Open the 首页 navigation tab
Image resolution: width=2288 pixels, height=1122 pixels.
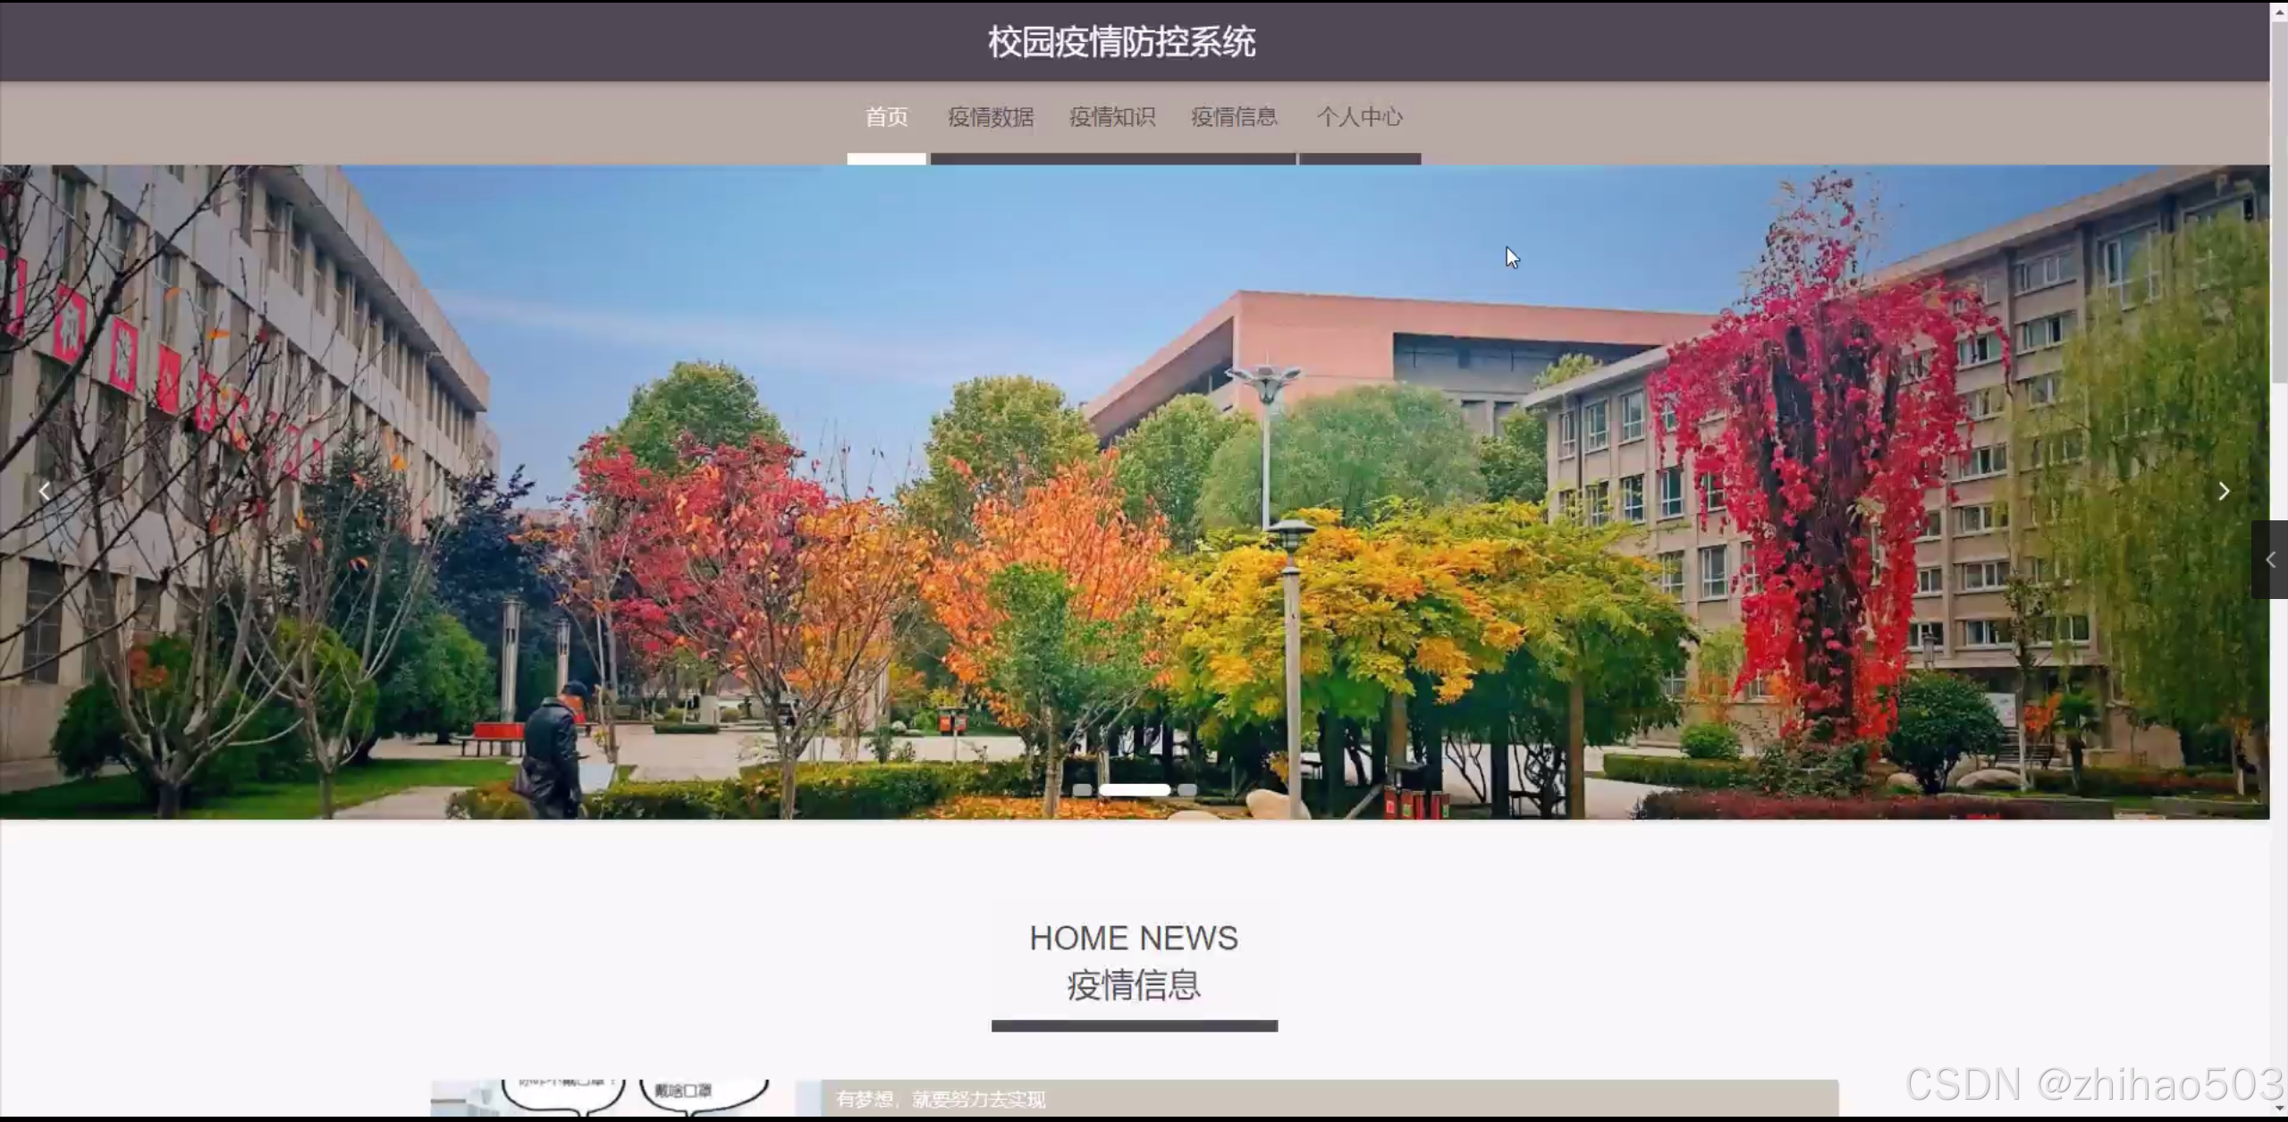[886, 117]
